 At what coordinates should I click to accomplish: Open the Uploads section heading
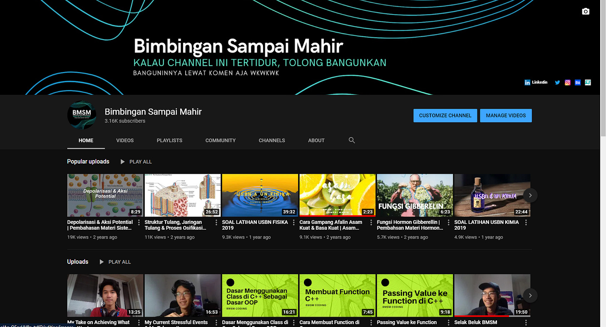[x=78, y=262]
